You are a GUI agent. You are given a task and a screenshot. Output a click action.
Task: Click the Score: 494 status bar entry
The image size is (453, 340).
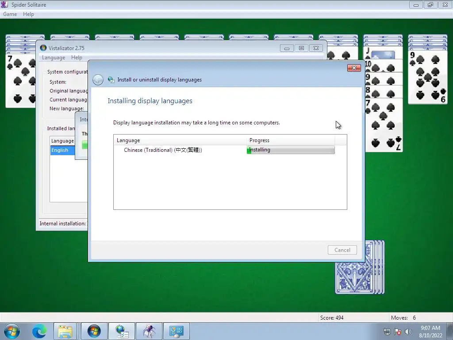coord(332,318)
